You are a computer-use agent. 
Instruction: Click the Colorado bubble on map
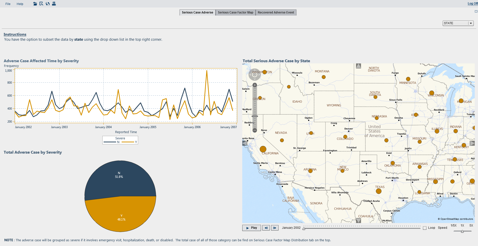345,137
